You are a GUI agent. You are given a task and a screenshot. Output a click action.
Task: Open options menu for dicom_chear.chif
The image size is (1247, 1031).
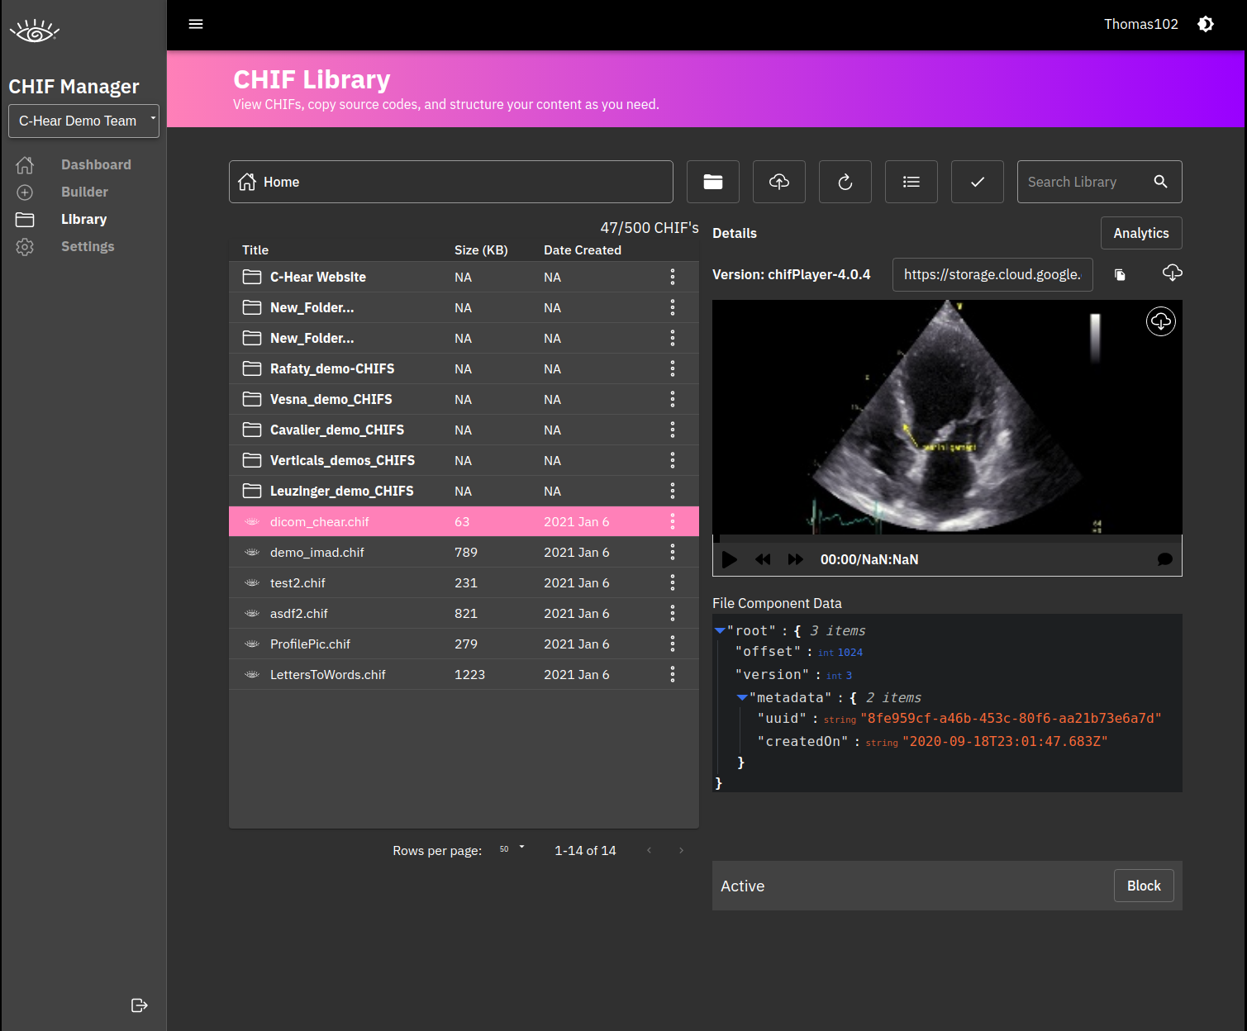673,521
